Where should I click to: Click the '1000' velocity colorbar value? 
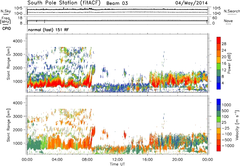(226, 105)
